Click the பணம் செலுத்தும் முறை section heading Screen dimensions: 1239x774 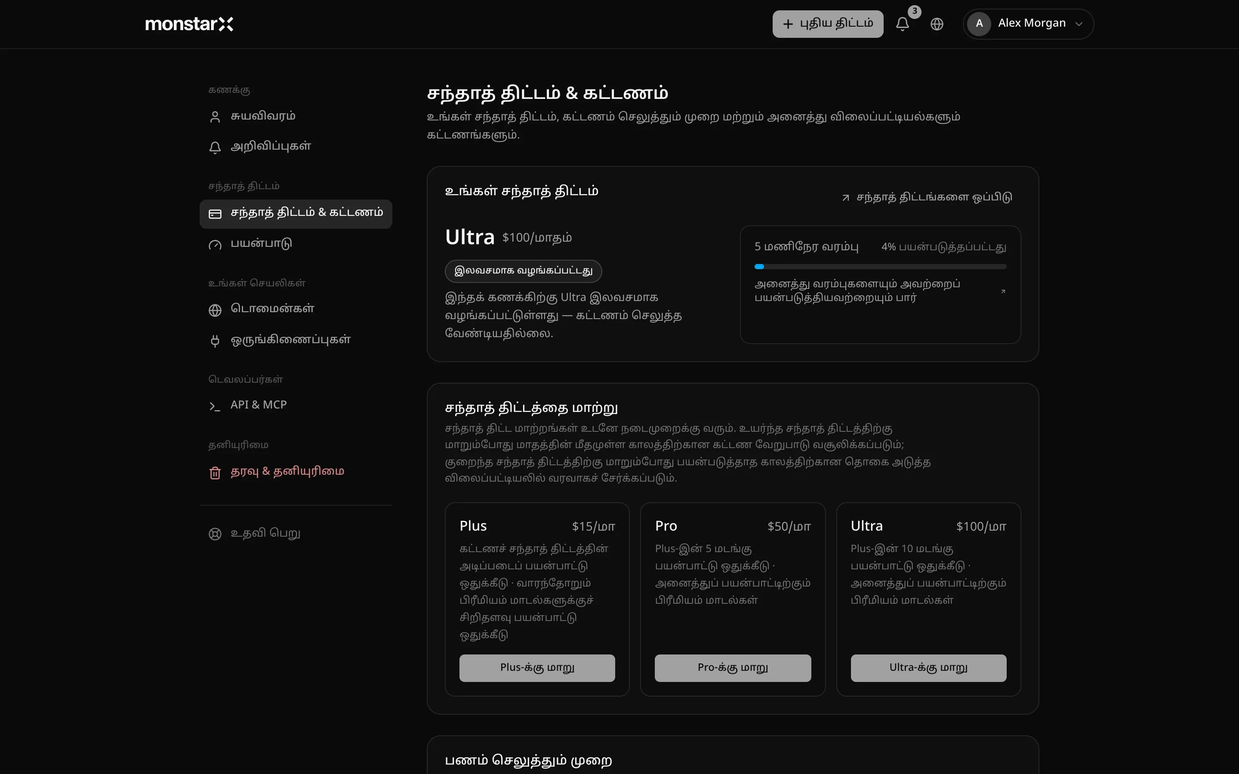click(528, 760)
